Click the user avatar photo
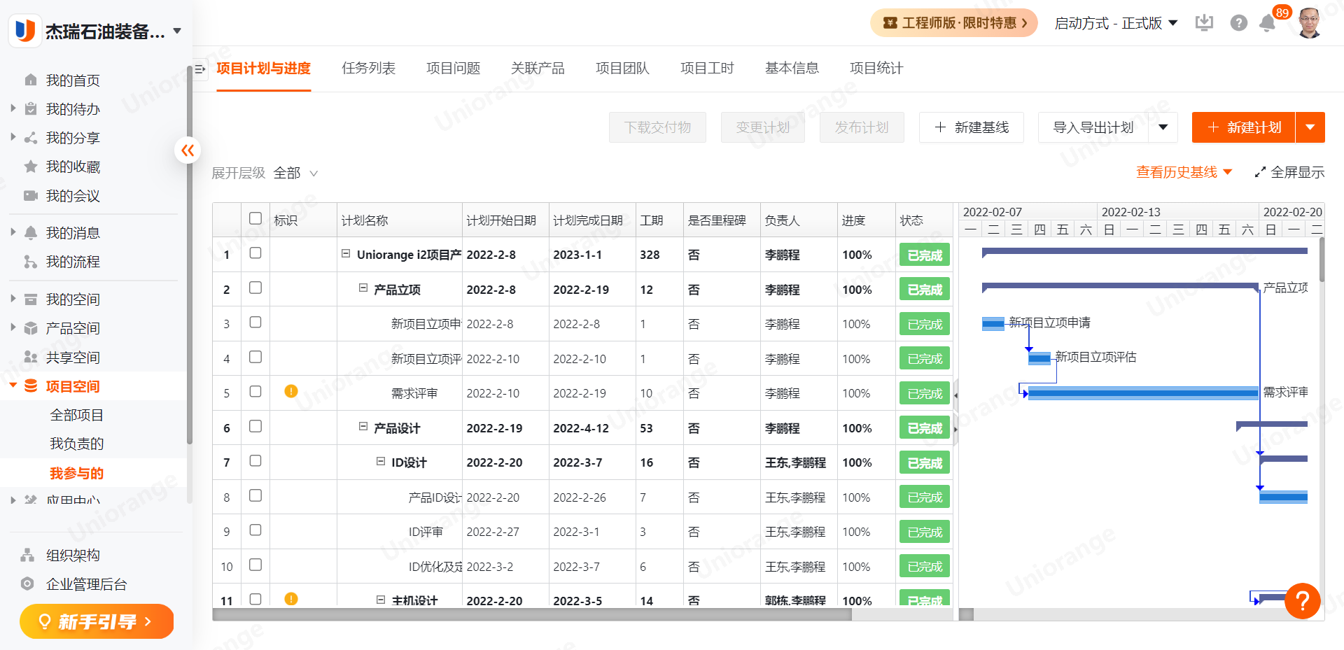Screen dimensions: 1344x650 [x=1309, y=23]
